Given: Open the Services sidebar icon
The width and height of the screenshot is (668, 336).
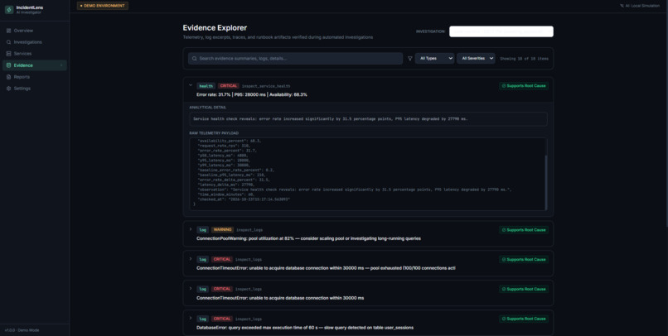Looking at the screenshot, I should [8, 54].
